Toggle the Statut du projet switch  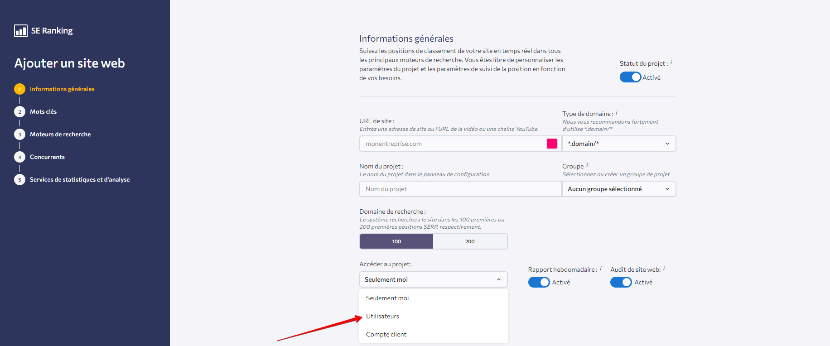630,77
